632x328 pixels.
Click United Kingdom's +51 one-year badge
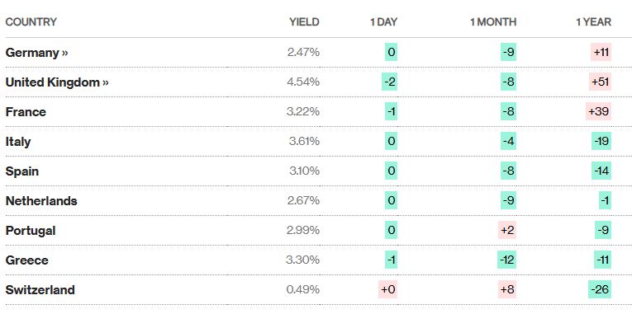pyautogui.click(x=600, y=82)
